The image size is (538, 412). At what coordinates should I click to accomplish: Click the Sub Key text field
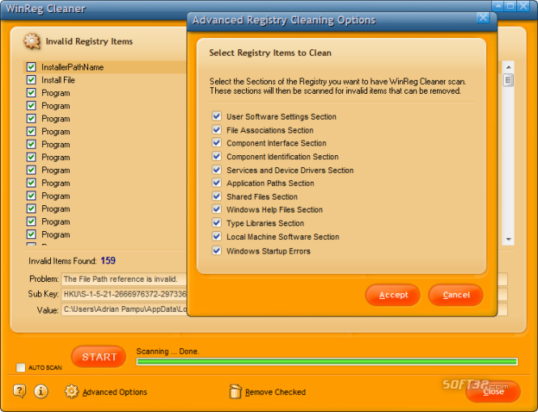coord(125,294)
